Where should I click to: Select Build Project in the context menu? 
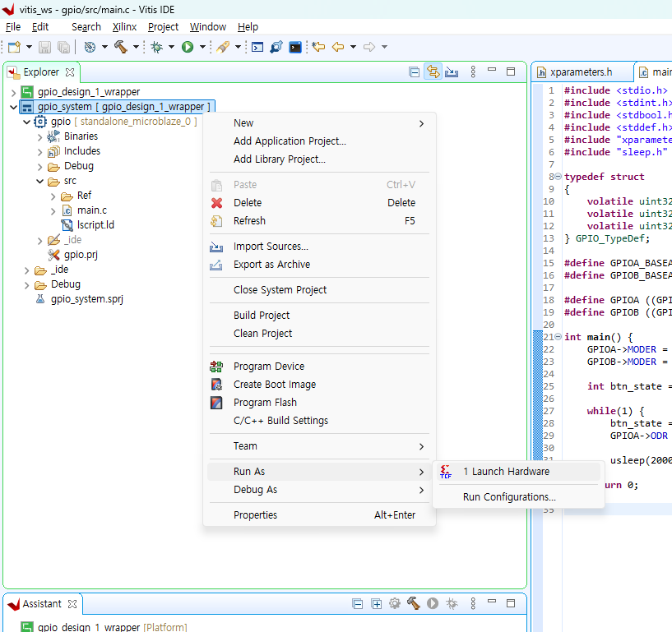262,316
